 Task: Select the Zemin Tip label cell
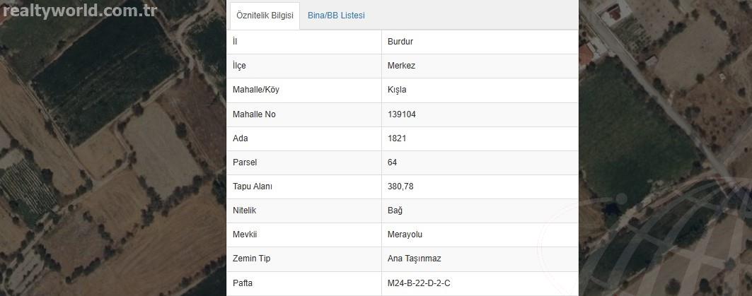tap(304, 259)
